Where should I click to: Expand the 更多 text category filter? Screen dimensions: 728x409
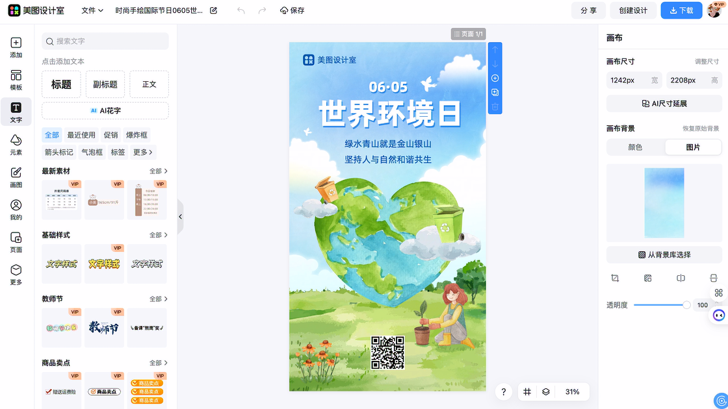143,152
